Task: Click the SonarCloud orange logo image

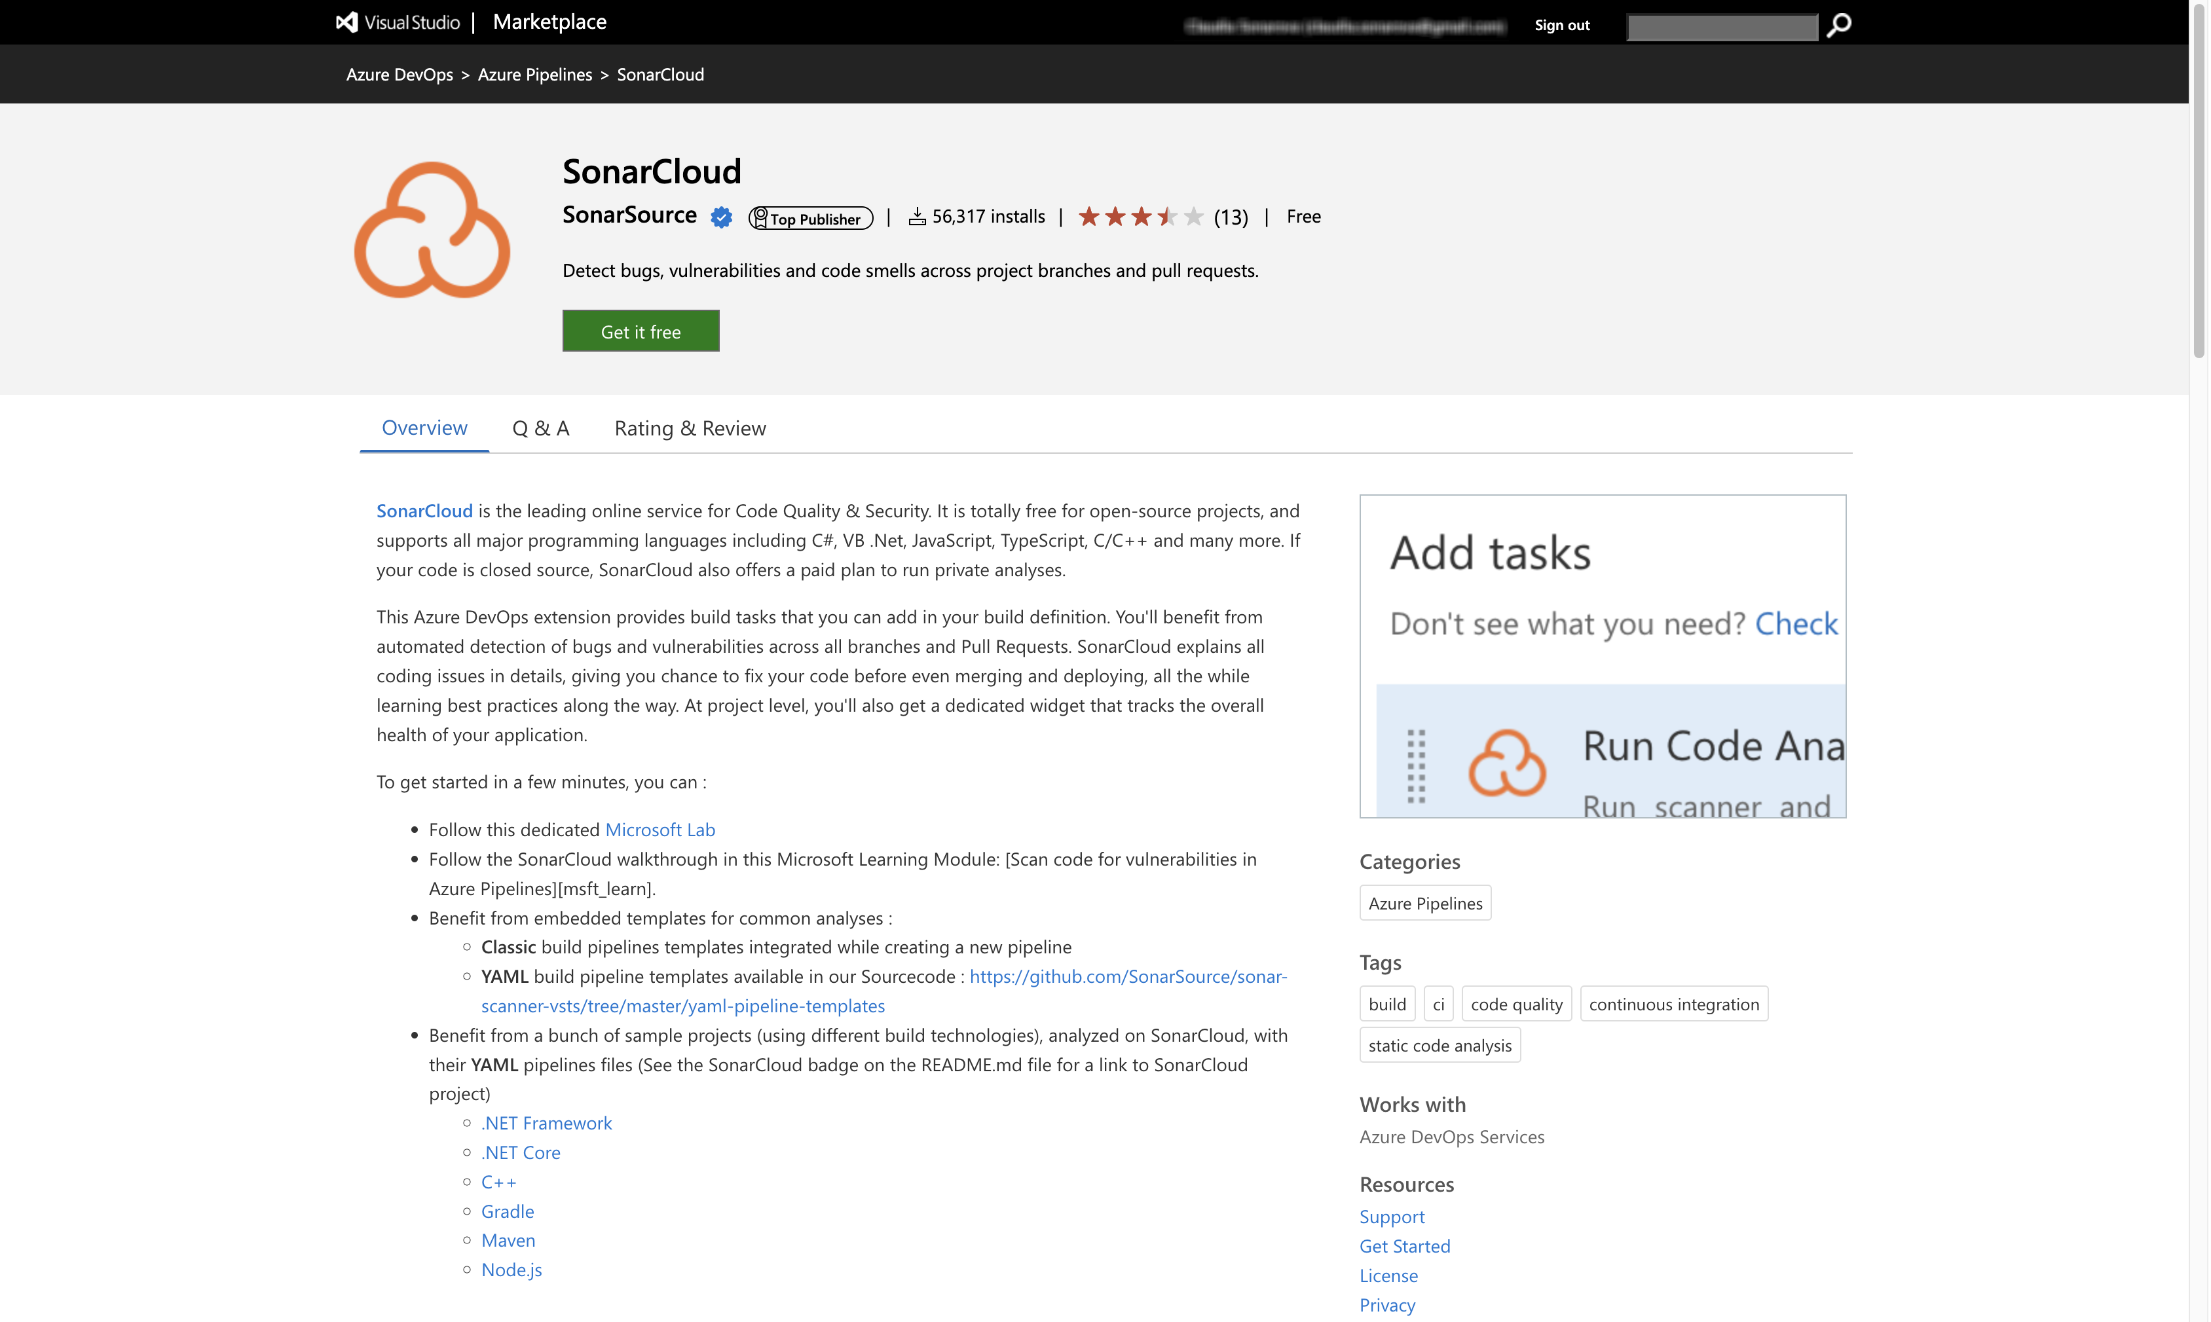Action: 432,230
